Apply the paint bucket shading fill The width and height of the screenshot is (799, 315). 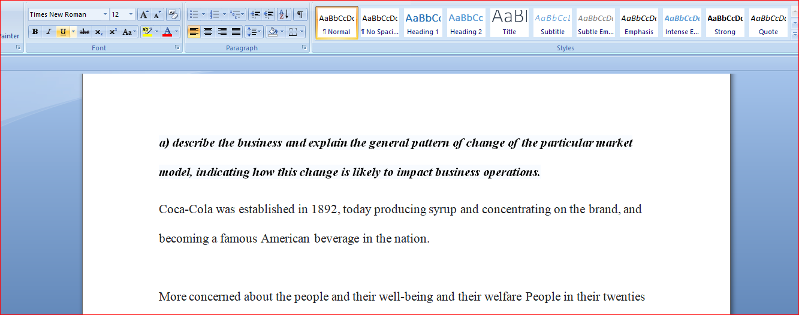pos(273,32)
